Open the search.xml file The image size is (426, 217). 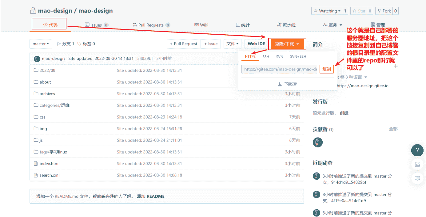[50, 175]
